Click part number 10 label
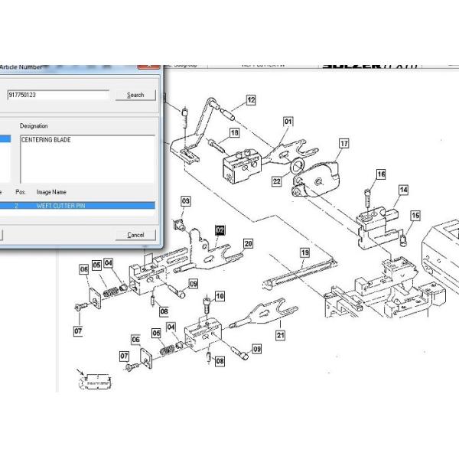The image size is (459, 459). point(220,295)
